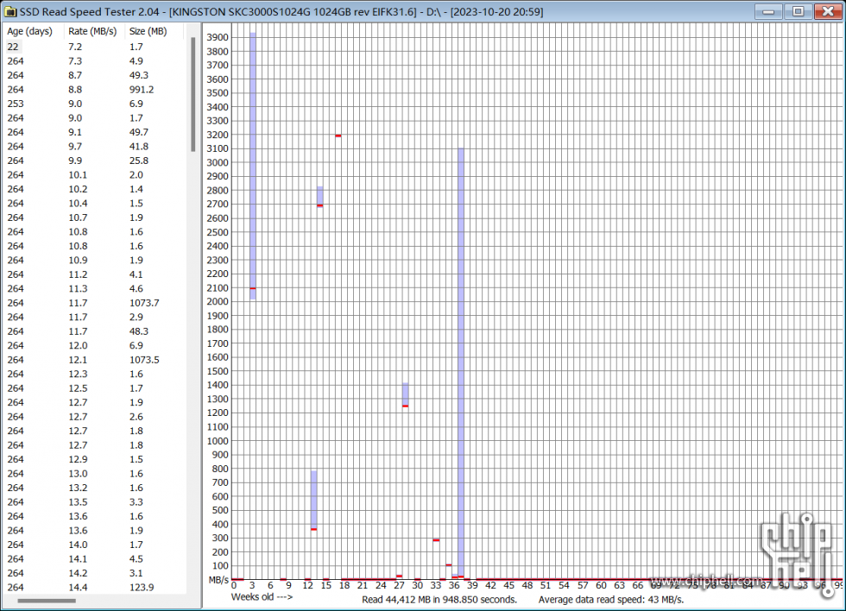Sort the list by Age (days) column
This screenshot has height=611, width=846.
[x=29, y=31]
